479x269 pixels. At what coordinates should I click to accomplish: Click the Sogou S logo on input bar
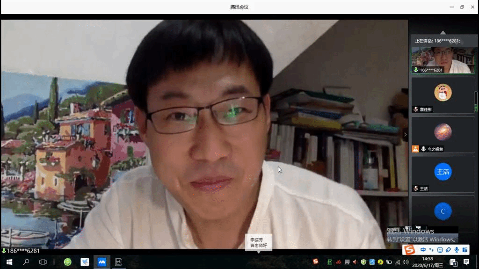(410, 250)
